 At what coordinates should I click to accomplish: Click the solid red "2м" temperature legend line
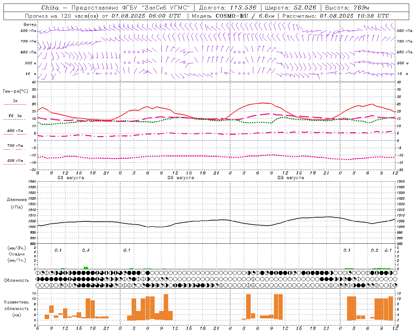pyautogui.click(x=15, y=105)
